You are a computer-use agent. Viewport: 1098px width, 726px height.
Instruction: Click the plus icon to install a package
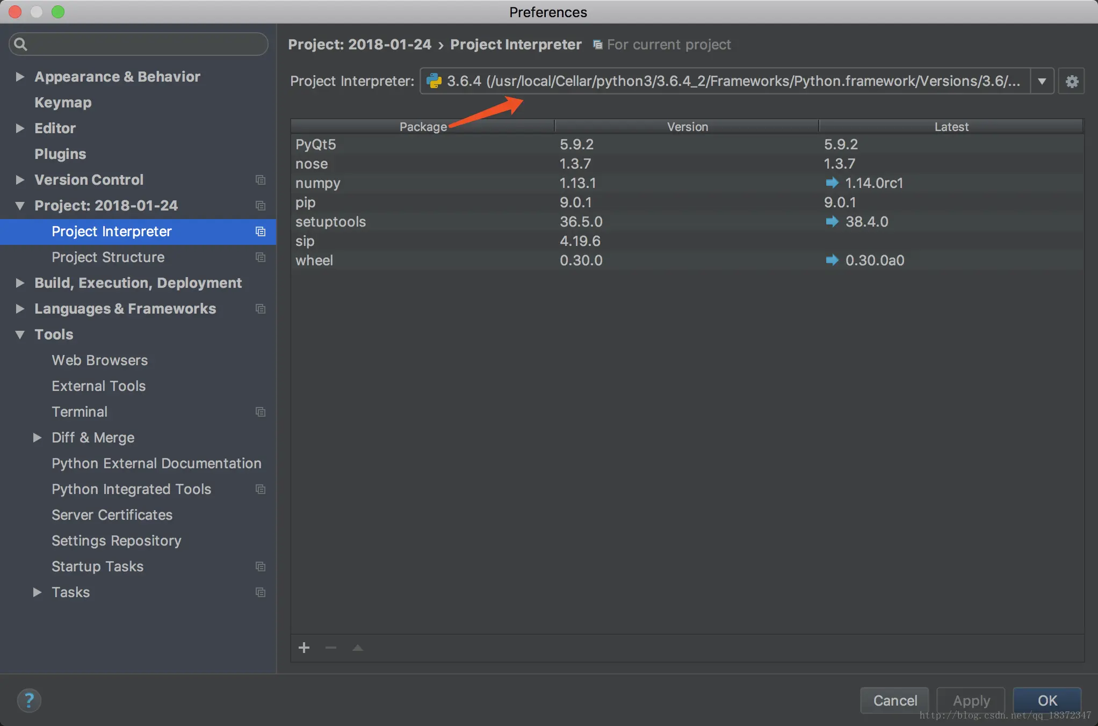[304, 648]
